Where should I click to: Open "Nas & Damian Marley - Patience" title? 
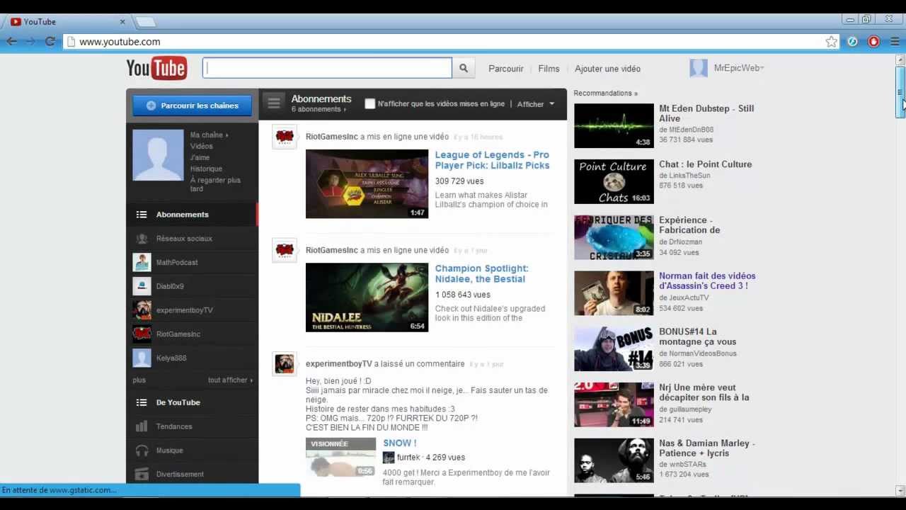pos(707,448)
